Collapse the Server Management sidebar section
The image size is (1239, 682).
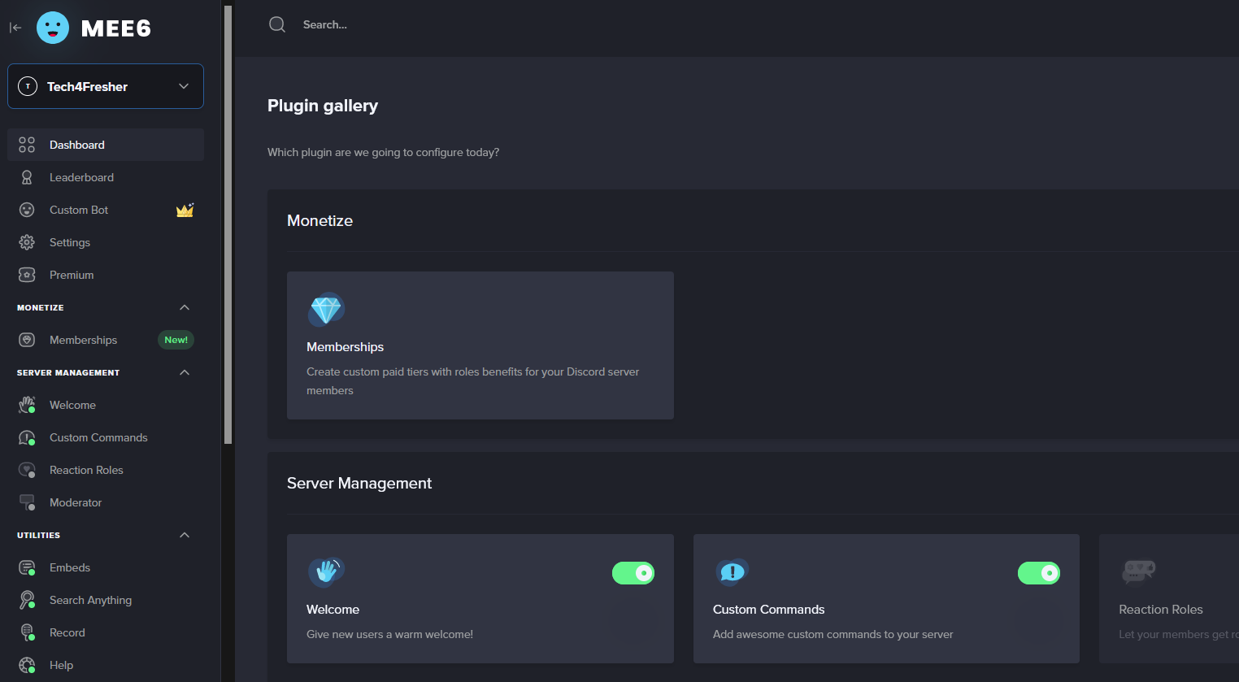click(x=185, y=372)
